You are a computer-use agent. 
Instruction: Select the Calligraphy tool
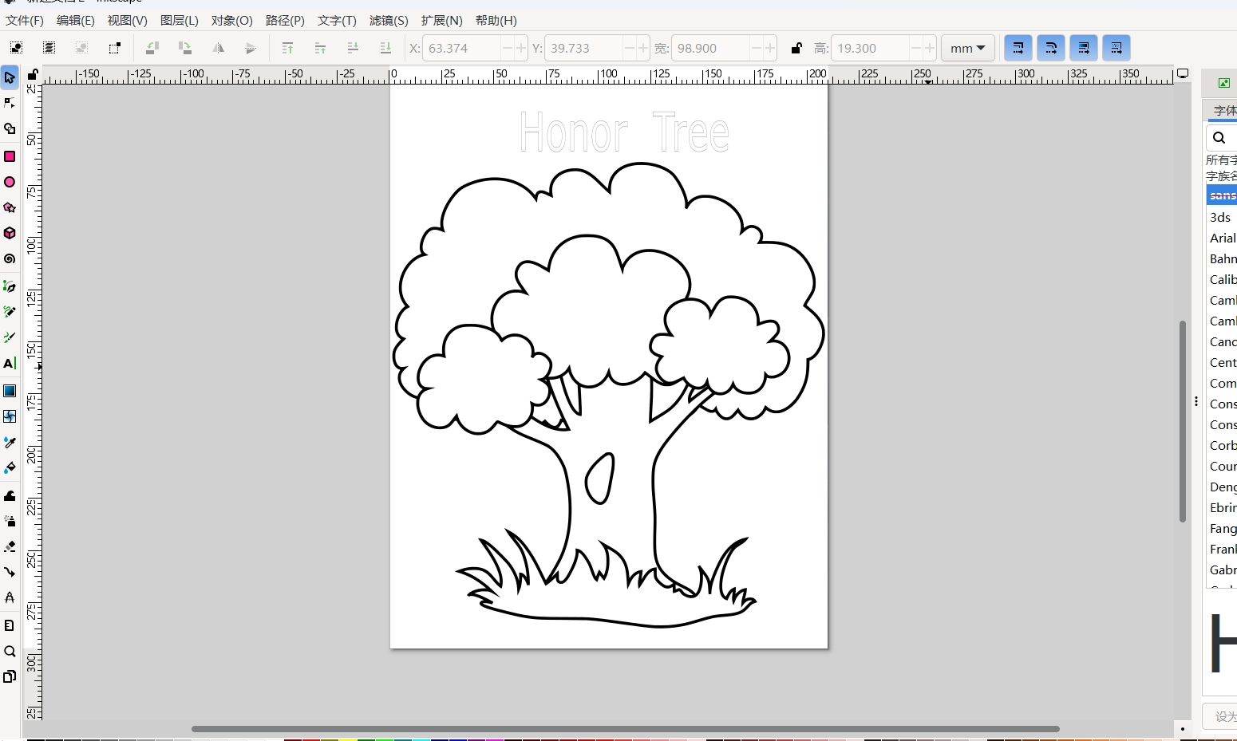pyautogui.click(x=10, y=337)
